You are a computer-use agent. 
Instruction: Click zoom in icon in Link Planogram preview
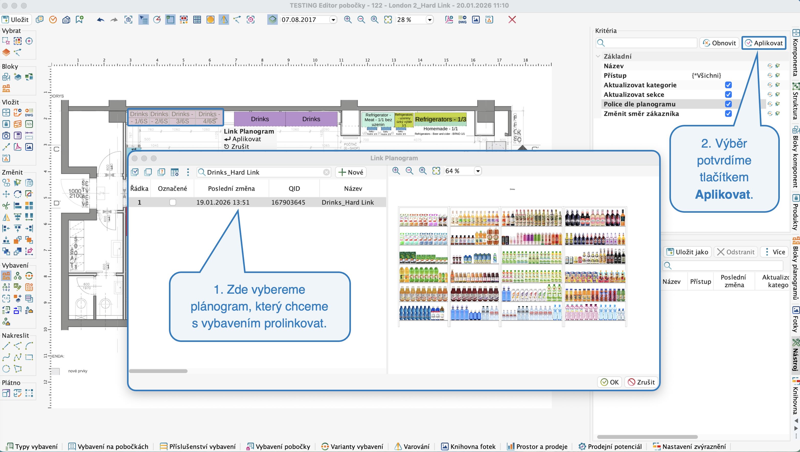coord(396,171)
